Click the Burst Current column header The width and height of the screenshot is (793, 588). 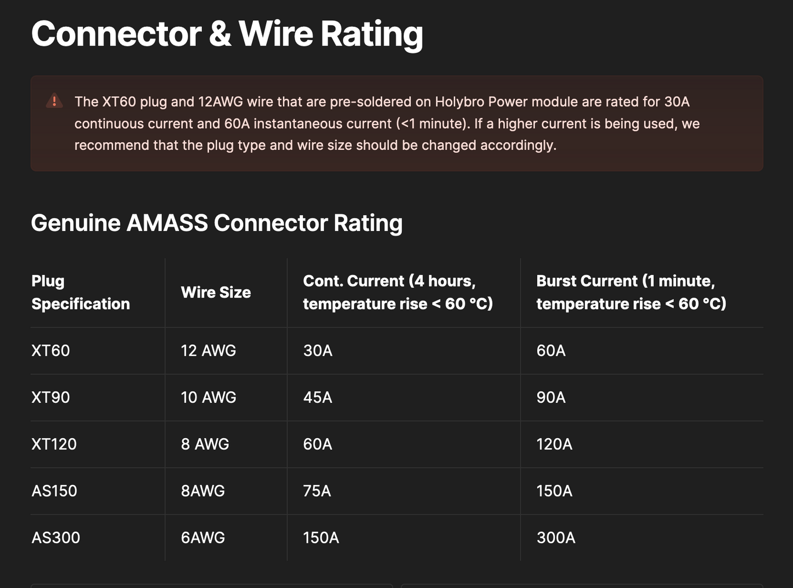(631, 292)
